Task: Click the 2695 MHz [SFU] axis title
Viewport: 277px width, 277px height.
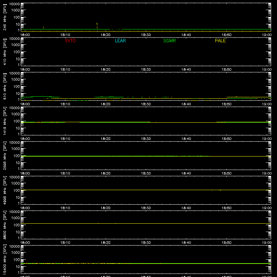Action: pos(5,155)
